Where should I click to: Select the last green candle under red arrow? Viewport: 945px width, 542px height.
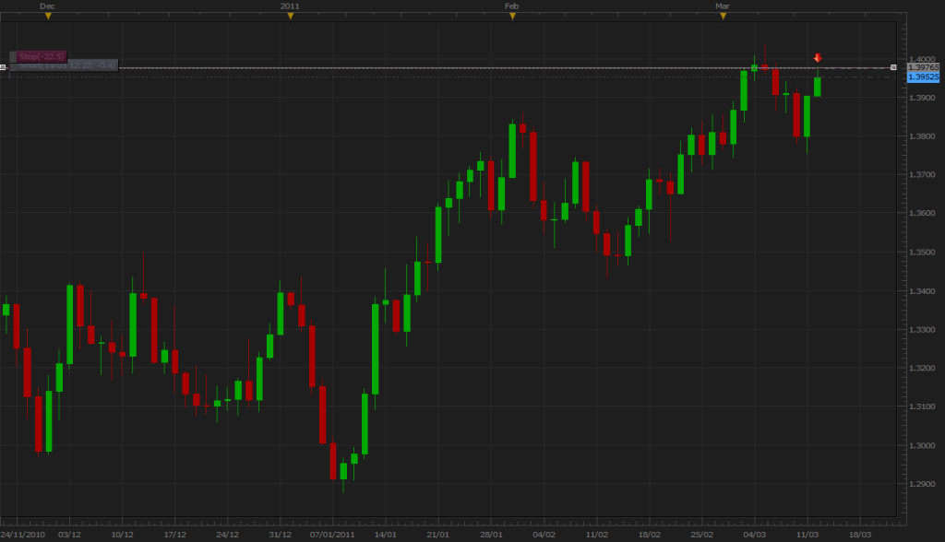point(818,87)
